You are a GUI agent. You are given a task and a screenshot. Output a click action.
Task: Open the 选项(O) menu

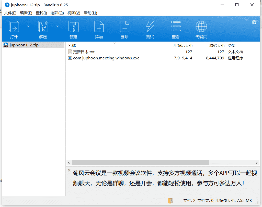tap(57, 13)
